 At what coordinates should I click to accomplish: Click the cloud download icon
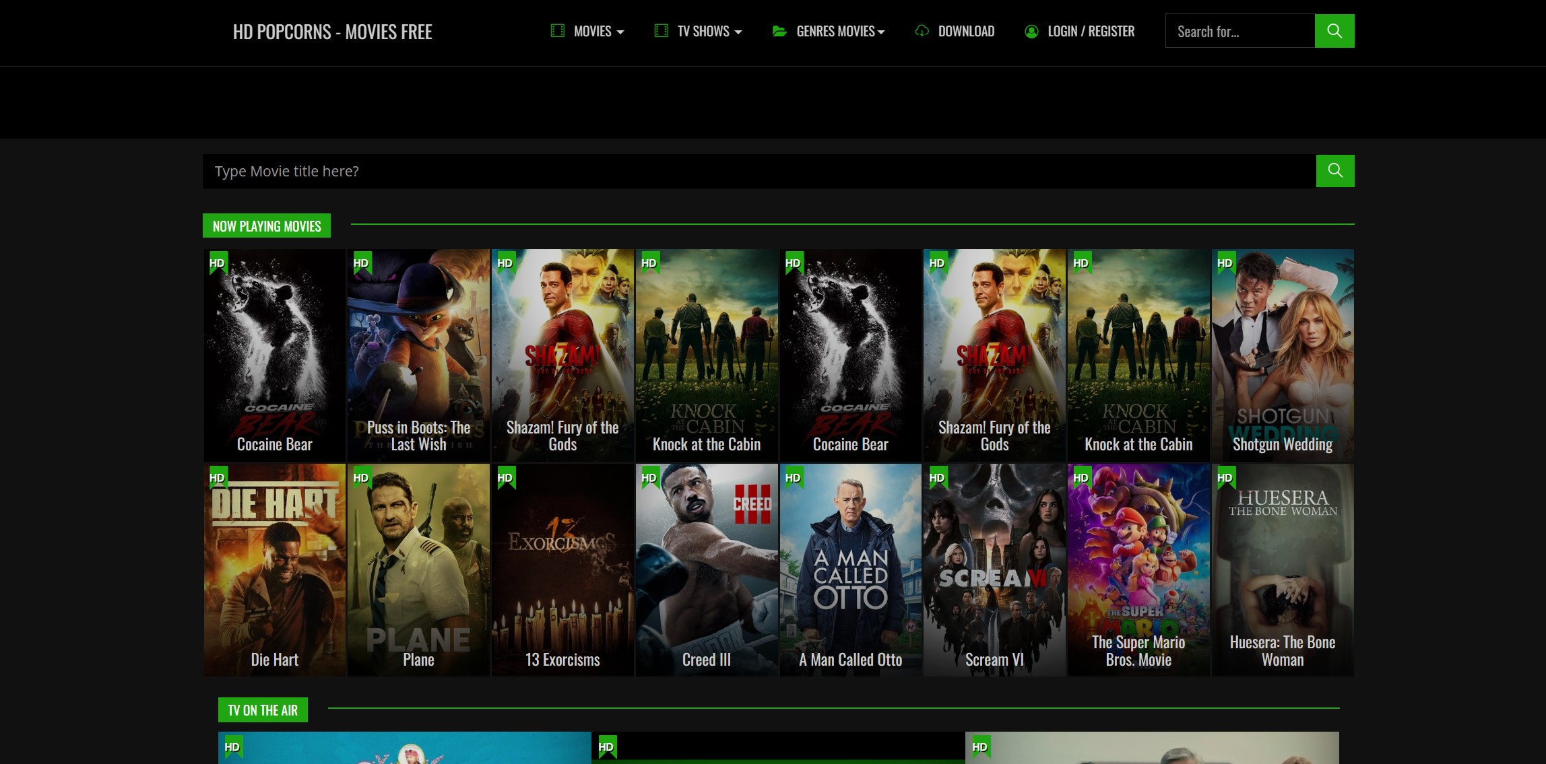(x=922, y=31)
